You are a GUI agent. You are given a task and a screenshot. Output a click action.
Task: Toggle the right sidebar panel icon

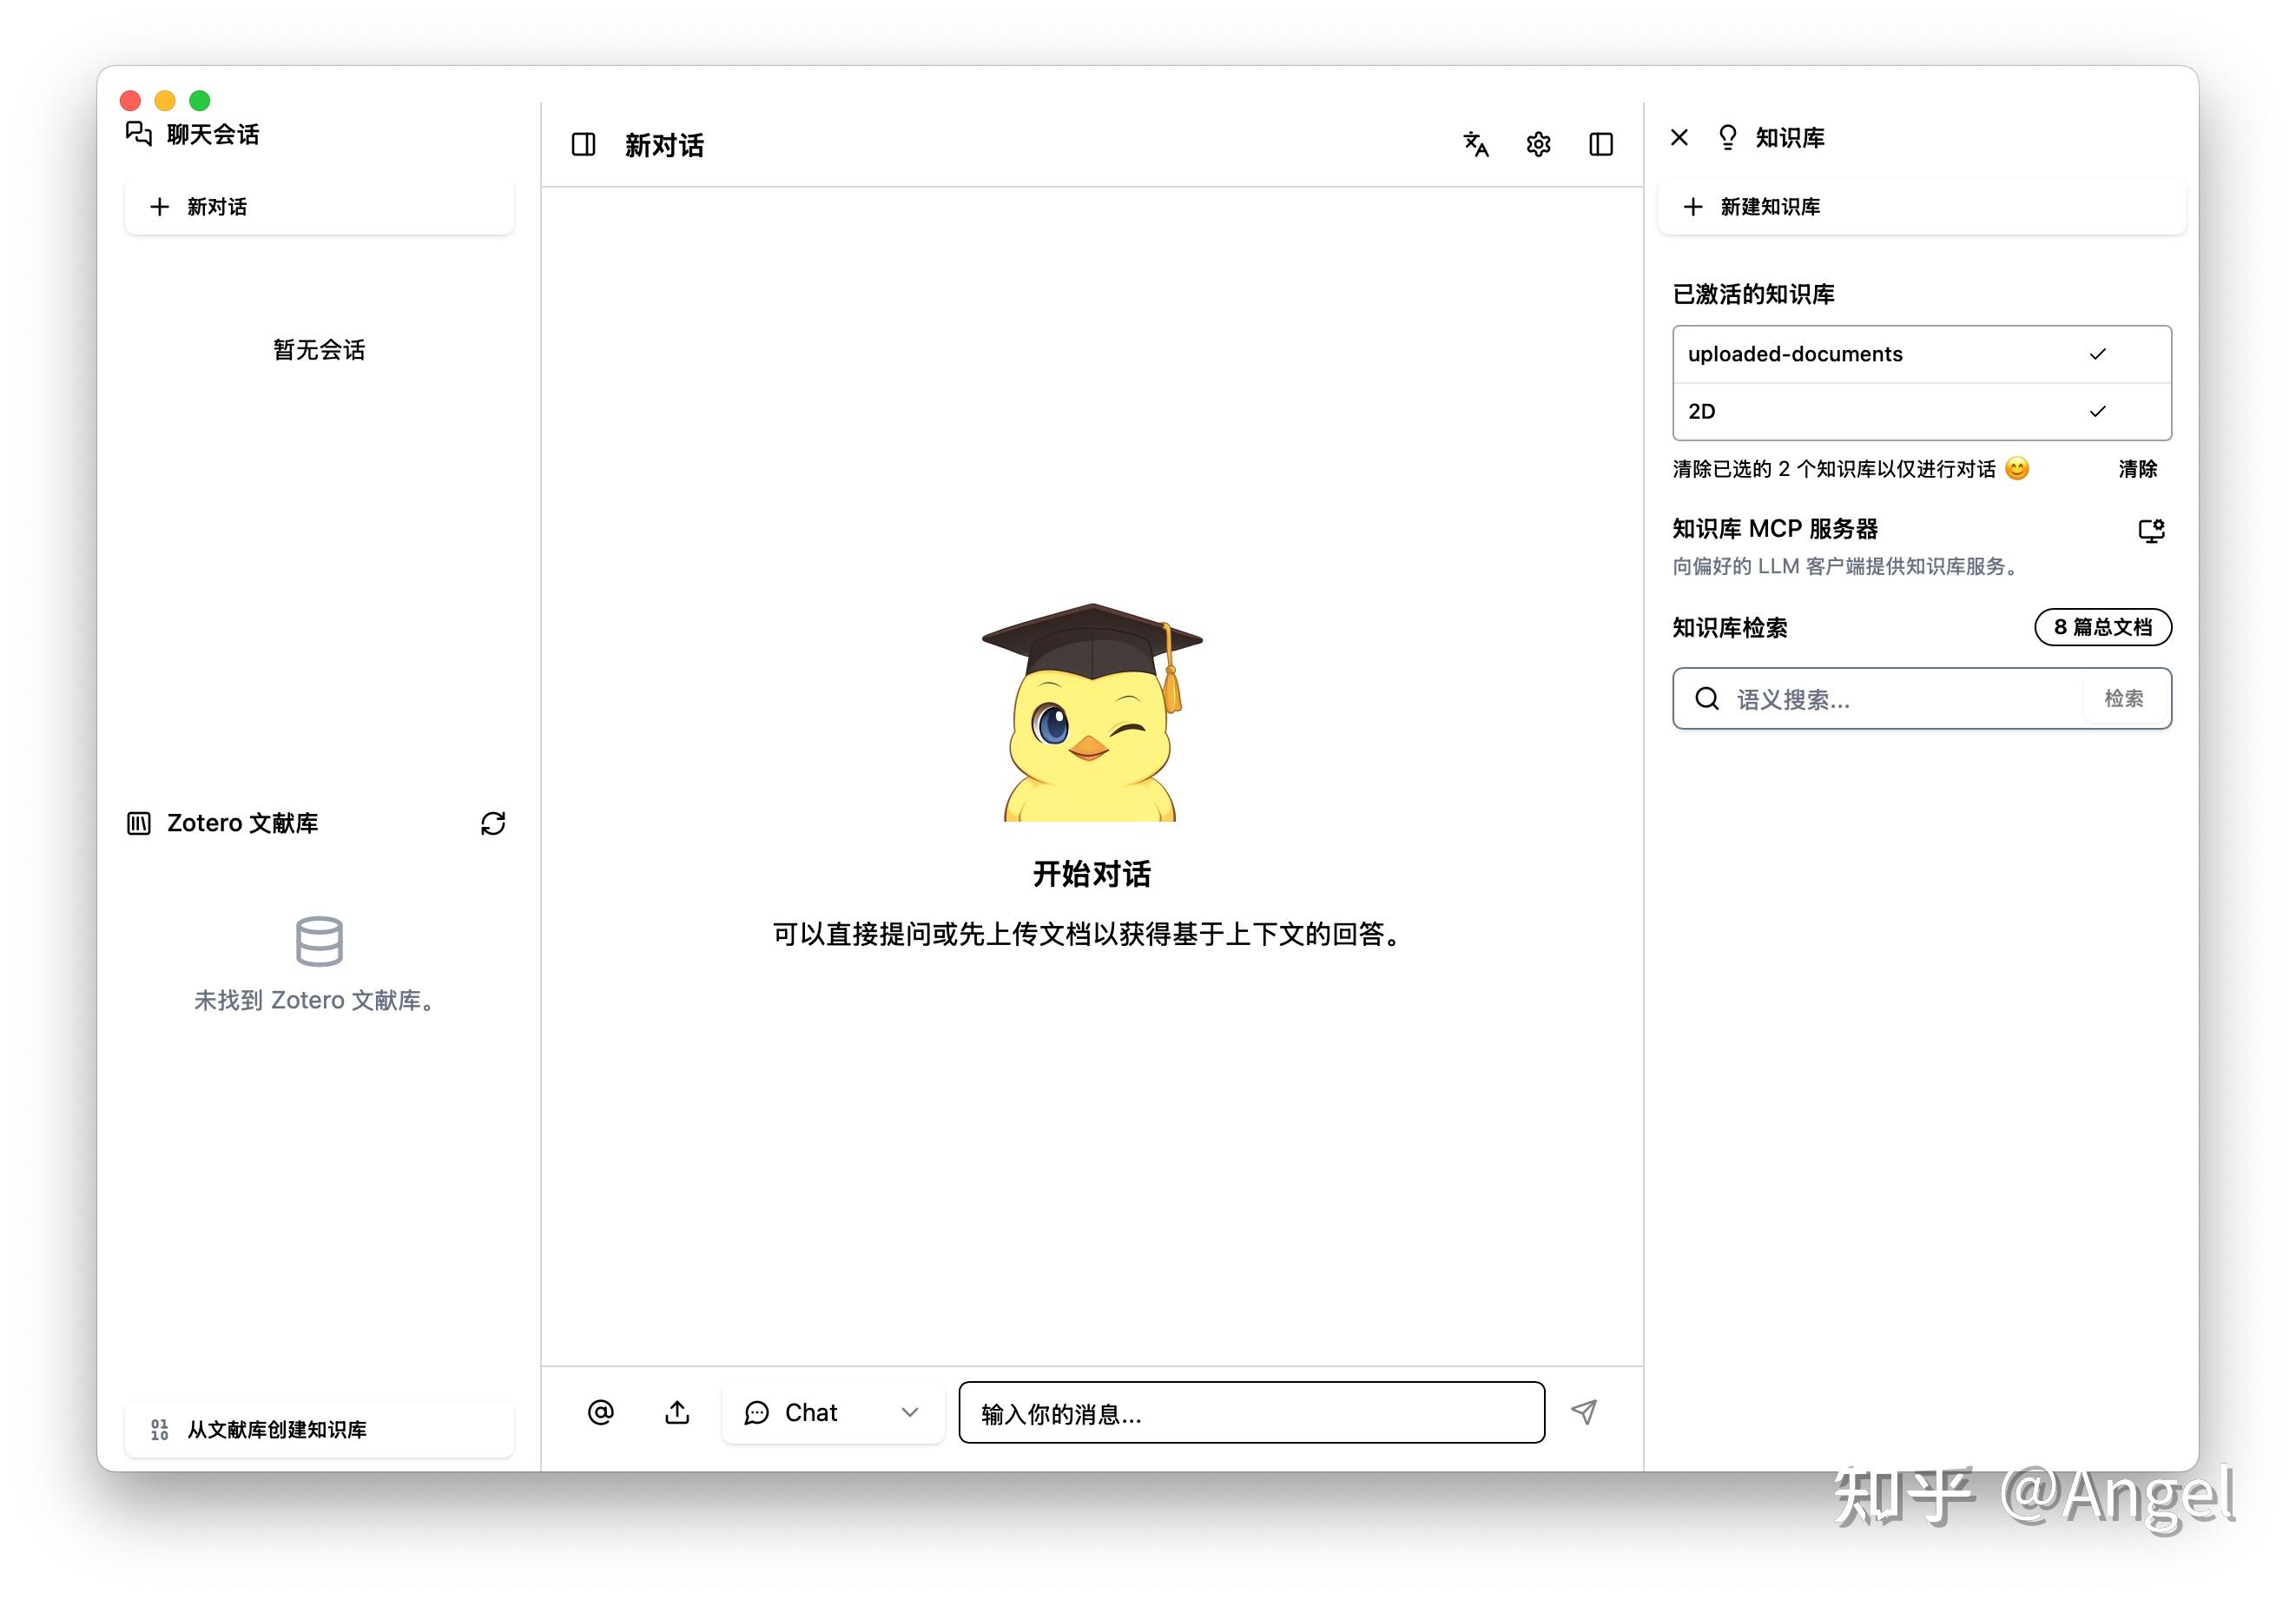coord(1600,145)
